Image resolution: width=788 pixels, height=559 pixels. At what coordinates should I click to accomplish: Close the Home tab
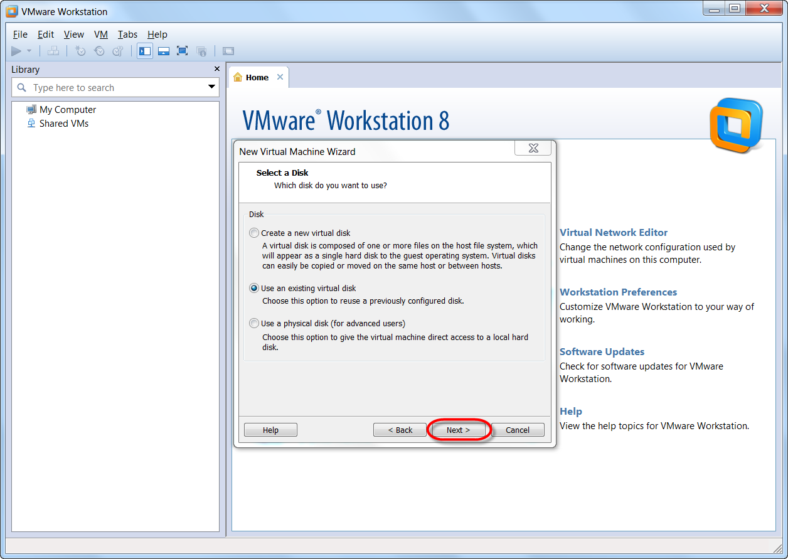click(280, 77)
